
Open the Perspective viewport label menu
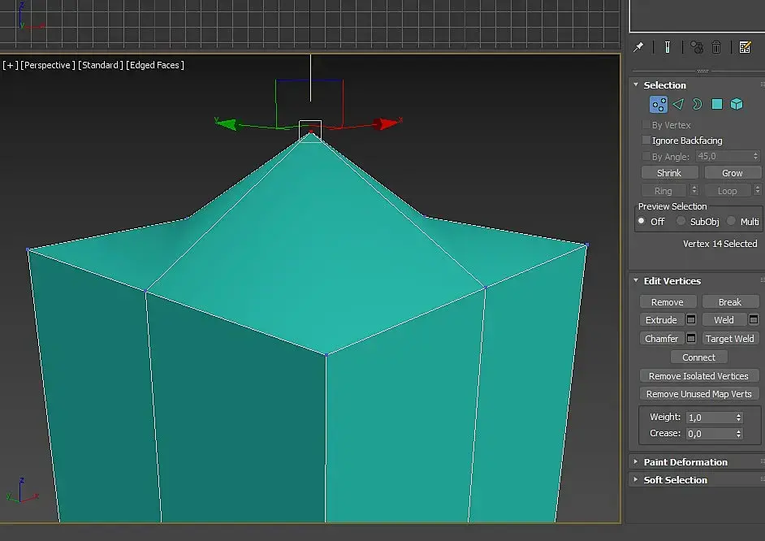click(x=48, y=65)
